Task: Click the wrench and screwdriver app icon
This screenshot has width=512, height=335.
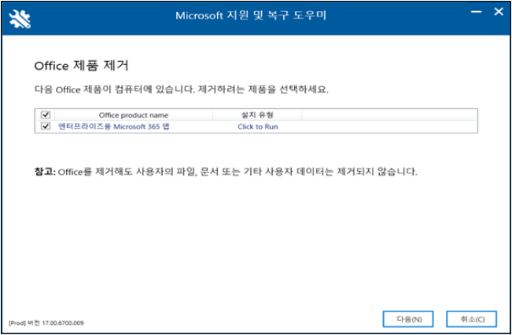Action: click(20, 19)
